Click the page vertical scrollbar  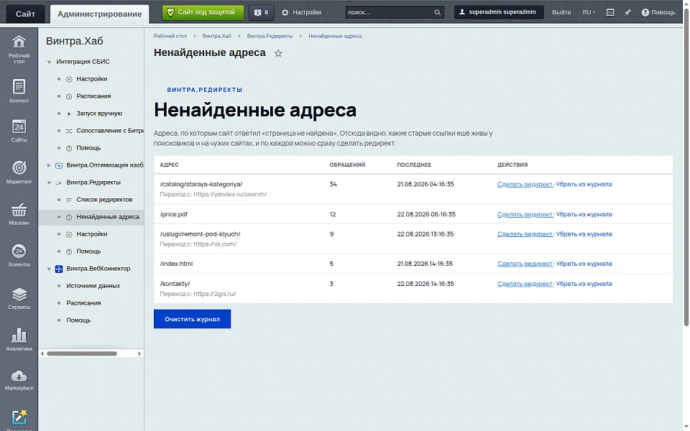(x=686, y=167)
